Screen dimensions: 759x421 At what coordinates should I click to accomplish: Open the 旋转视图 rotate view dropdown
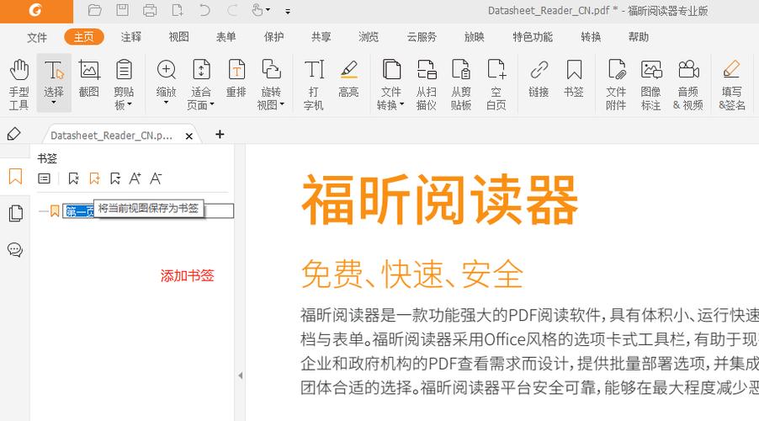[x=271, y=84]
